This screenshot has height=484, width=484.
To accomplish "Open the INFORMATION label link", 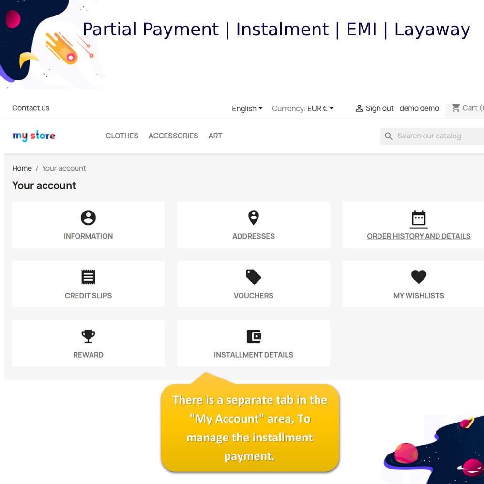I will [x=88, y=236].
